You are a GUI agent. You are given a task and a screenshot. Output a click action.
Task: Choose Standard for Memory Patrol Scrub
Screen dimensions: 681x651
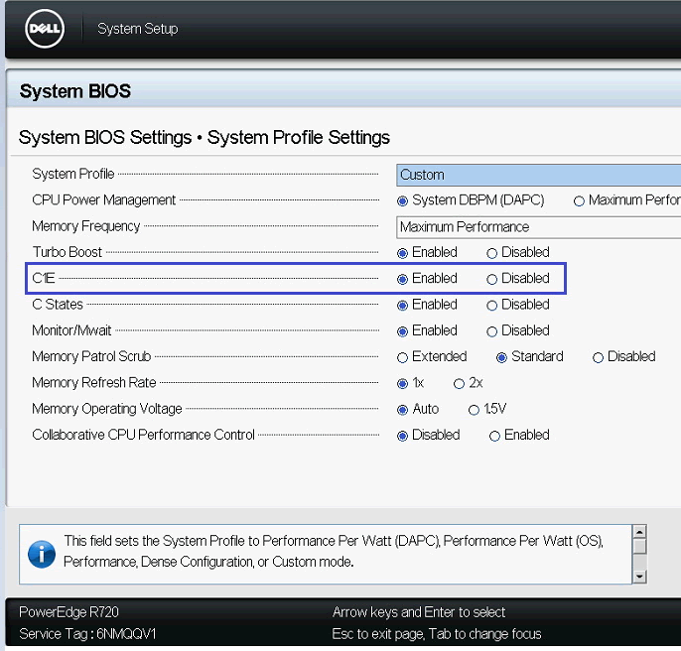coord(501,357)
